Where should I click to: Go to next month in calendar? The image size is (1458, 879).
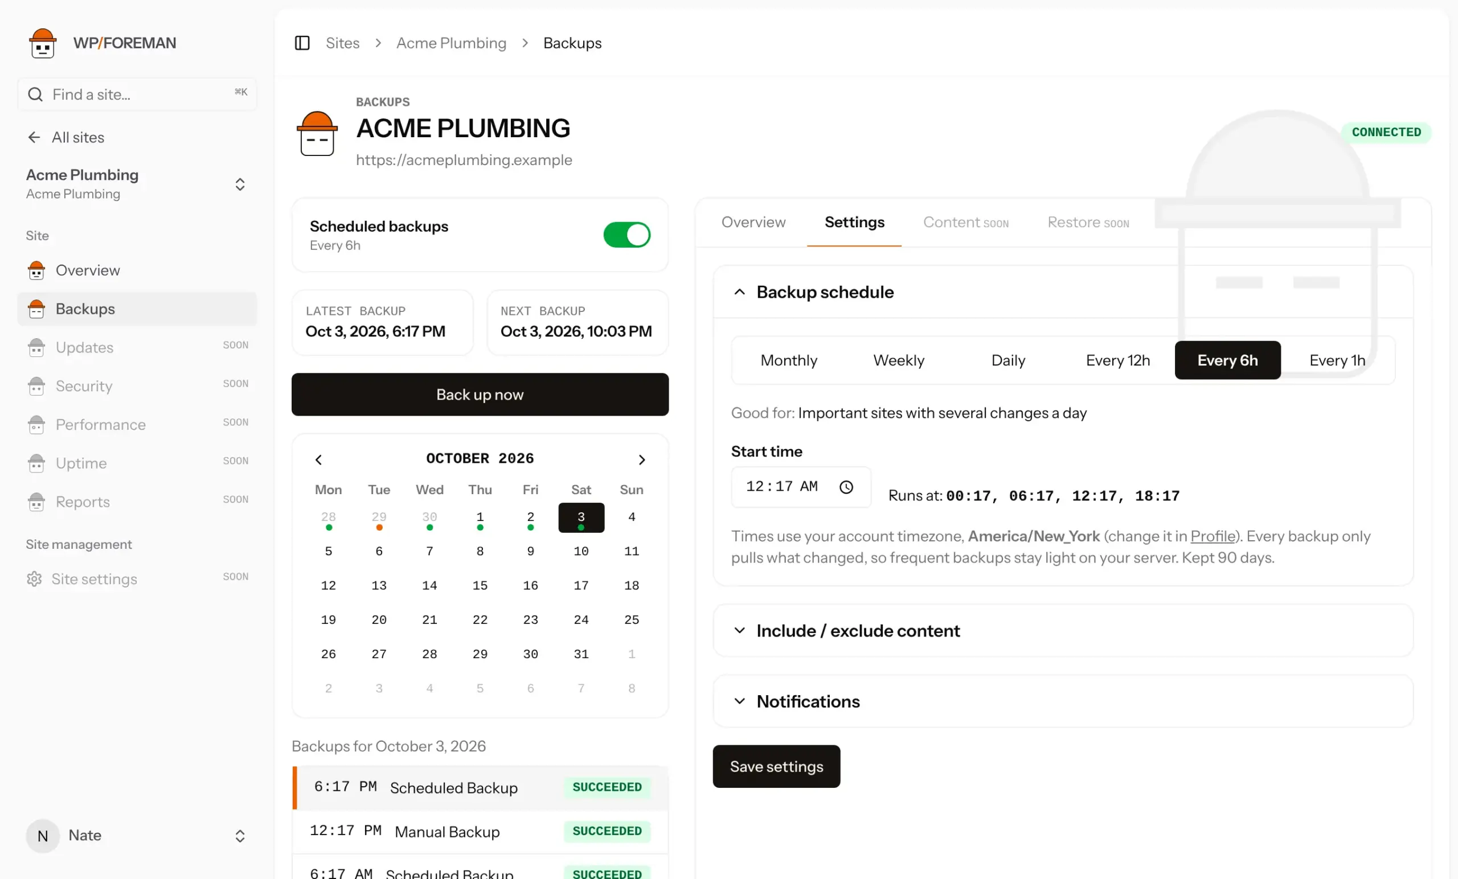click(641, 459)
